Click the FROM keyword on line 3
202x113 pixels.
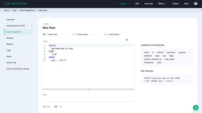(x=51, y=51)
